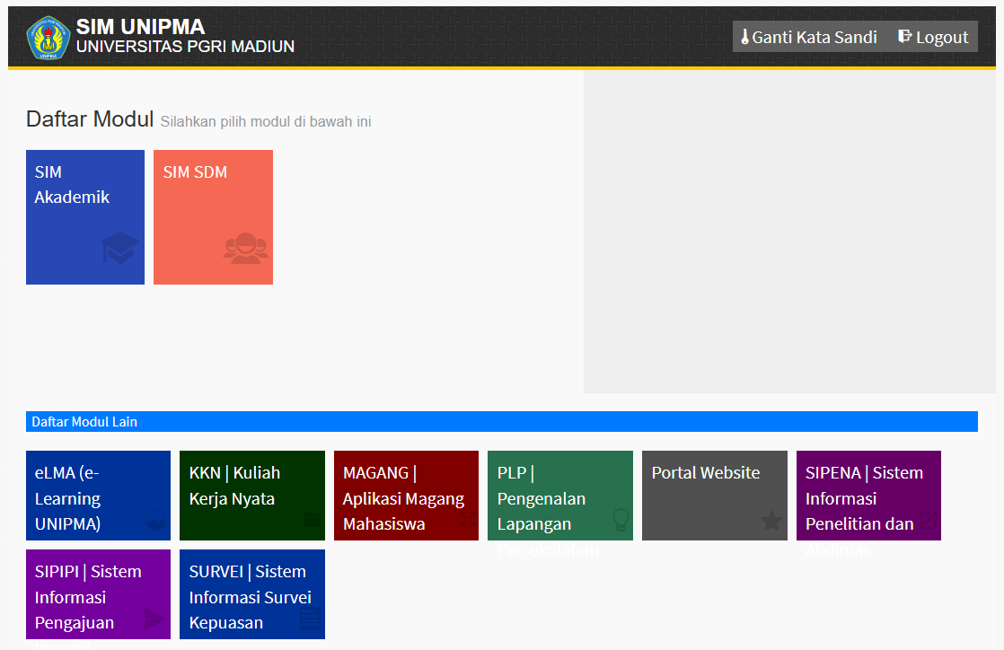Open the SIM SDM module
The height and width of the screenshot is (650, 1004).
point(213,216)
